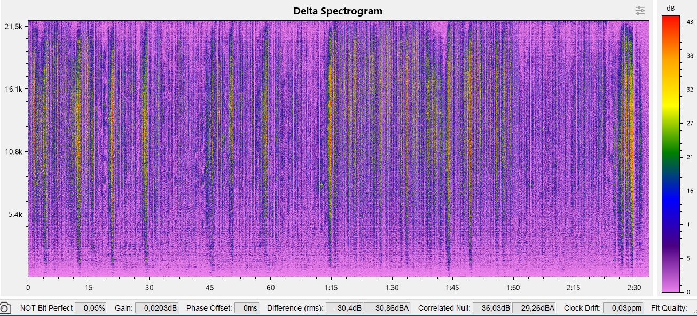Click the NOT Bit Perfect status label
Image resolution: width=697 pixels, height=316 pixels.
click(46, 308)
